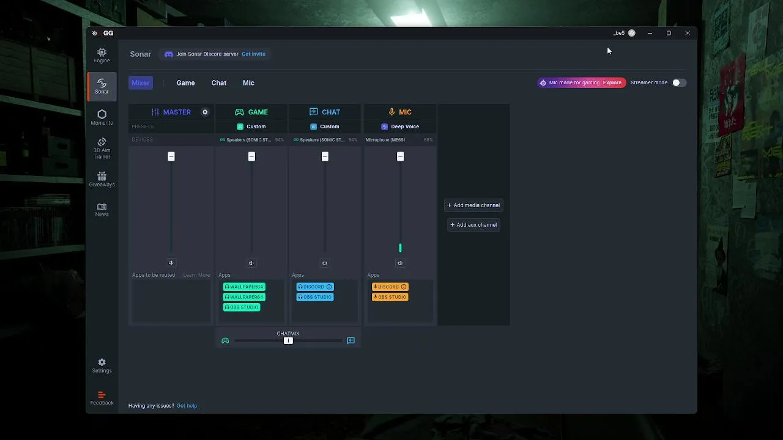Click the GG logo in the title bar
This screenshot has height=440, width=783.
click(108, 33)
